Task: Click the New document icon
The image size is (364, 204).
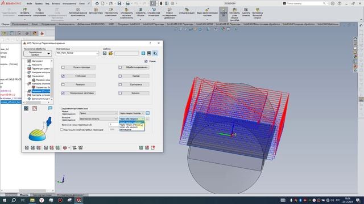Action: click(x=103, y=3)
